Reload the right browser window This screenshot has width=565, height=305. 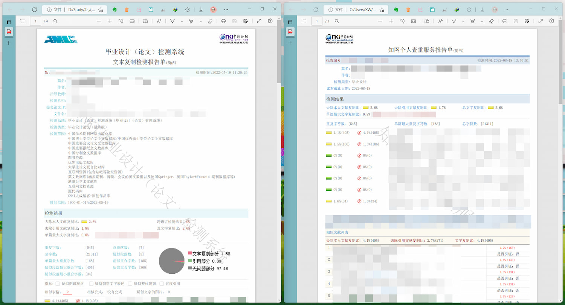click(x=315, y=9)
